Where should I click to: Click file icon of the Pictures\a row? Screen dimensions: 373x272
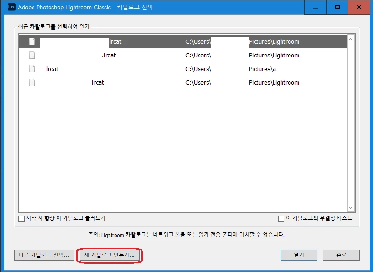(32, 69)
